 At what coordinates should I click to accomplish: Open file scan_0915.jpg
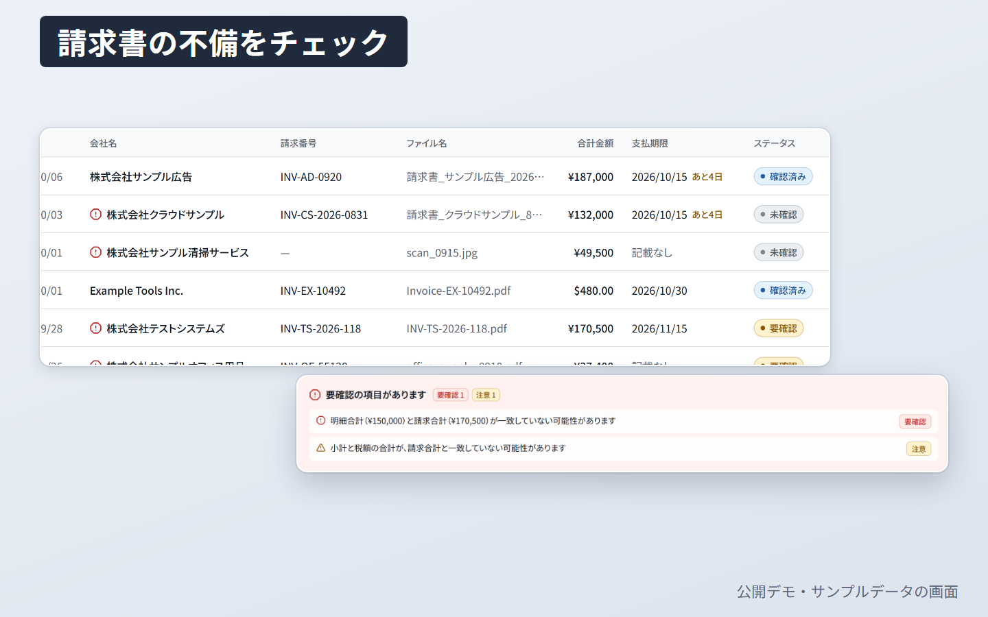click(442, 252)
